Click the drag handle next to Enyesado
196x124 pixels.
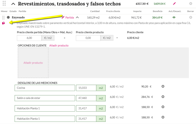point(3,18)
